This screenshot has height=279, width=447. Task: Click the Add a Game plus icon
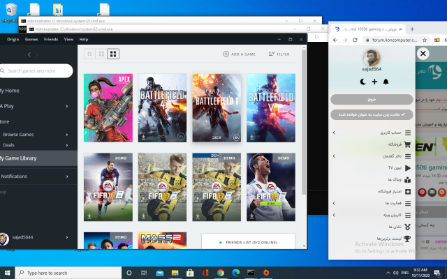[x=226, y=54]
